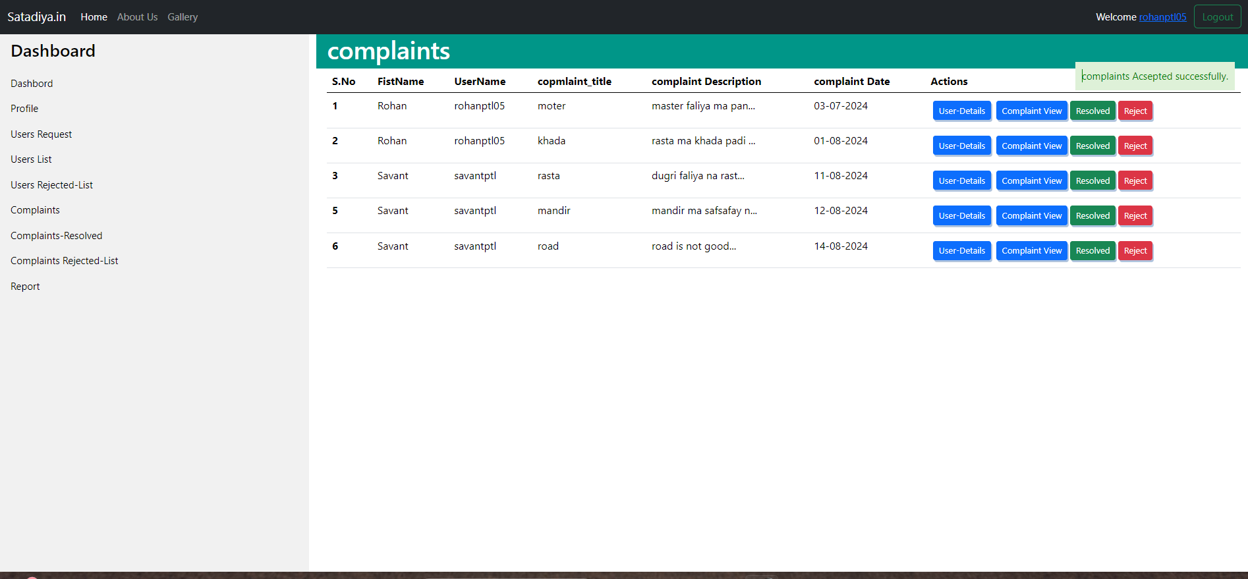The height and width of the screenshot is (579, 1248).
Task: Open Complaint View for khada complaint
Action: [x=1031, y=146]
